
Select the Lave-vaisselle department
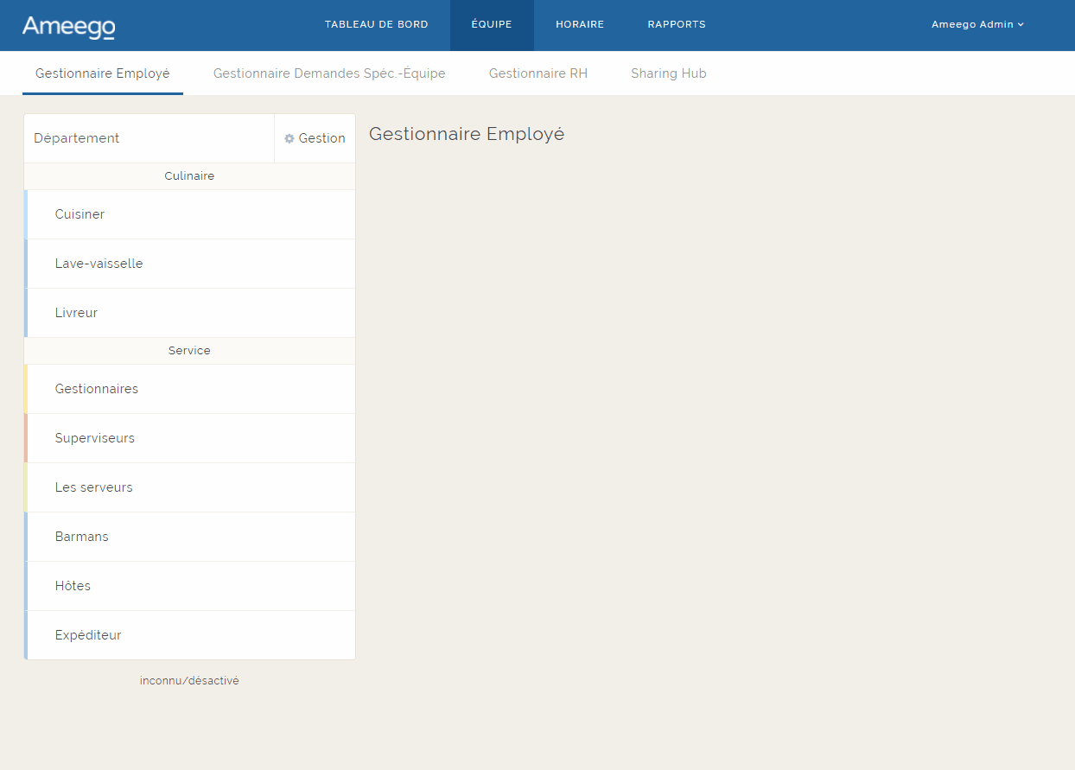tap(99, 264)
